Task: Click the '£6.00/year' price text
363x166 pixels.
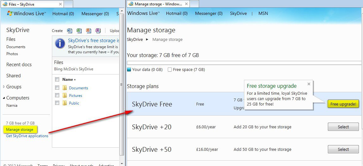Action: 206,127
